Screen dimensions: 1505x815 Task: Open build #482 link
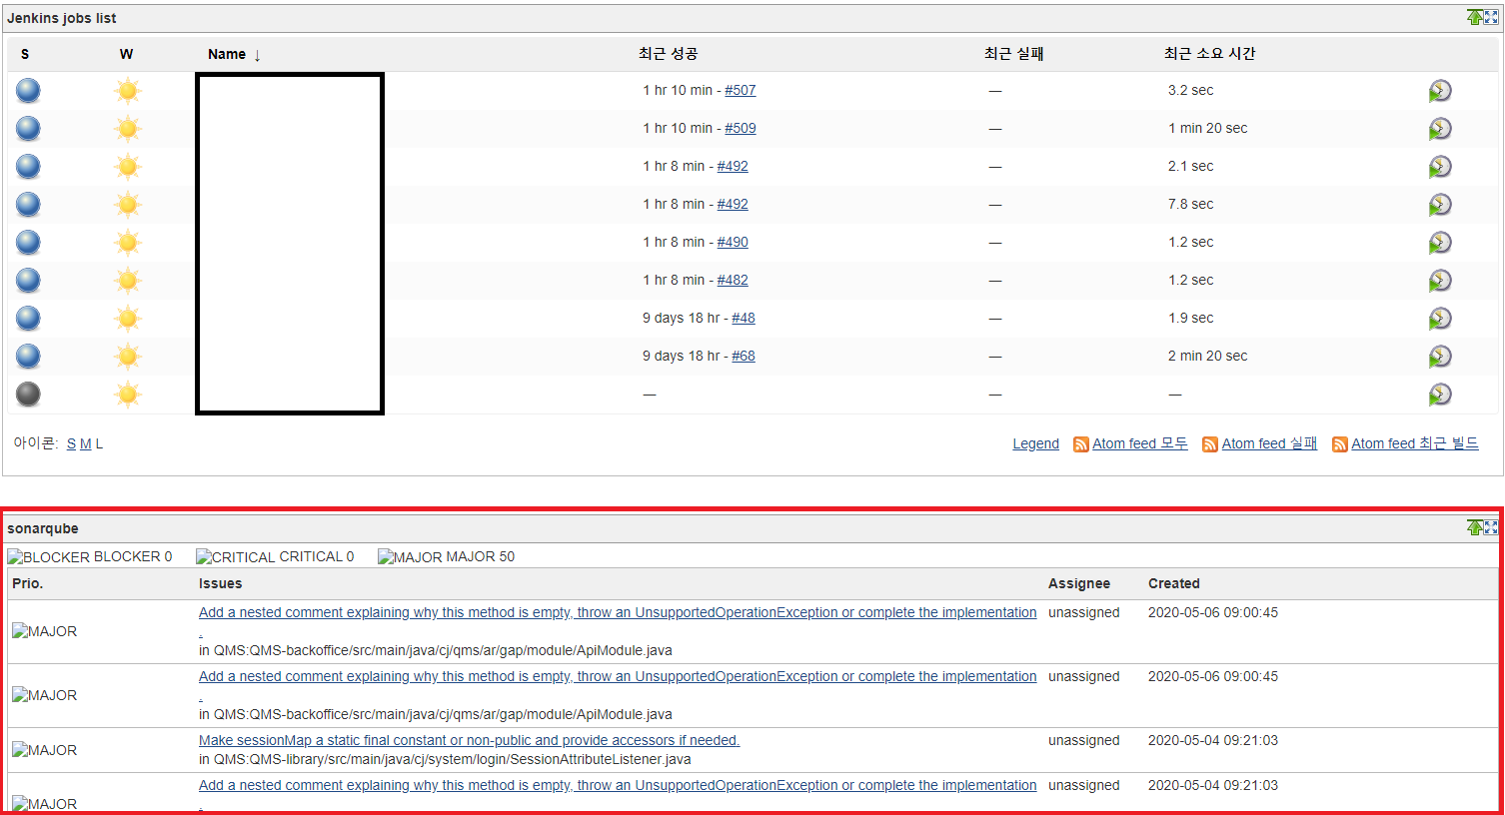(x=733, y=280)
